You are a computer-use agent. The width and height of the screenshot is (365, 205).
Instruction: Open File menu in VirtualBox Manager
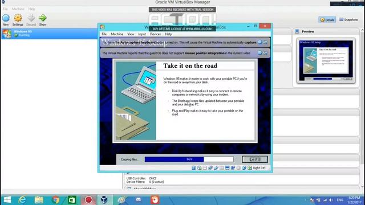click(5, 9)
